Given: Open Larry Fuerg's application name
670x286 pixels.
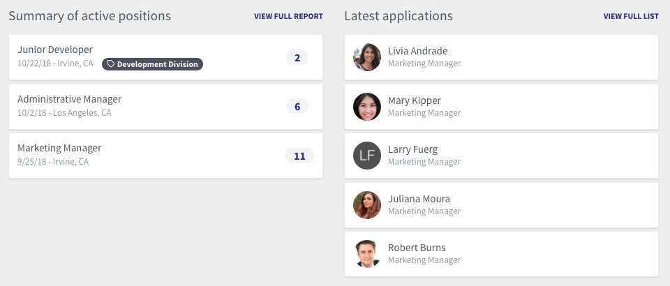Looking at the screenshot, I should tap(412, 149).
